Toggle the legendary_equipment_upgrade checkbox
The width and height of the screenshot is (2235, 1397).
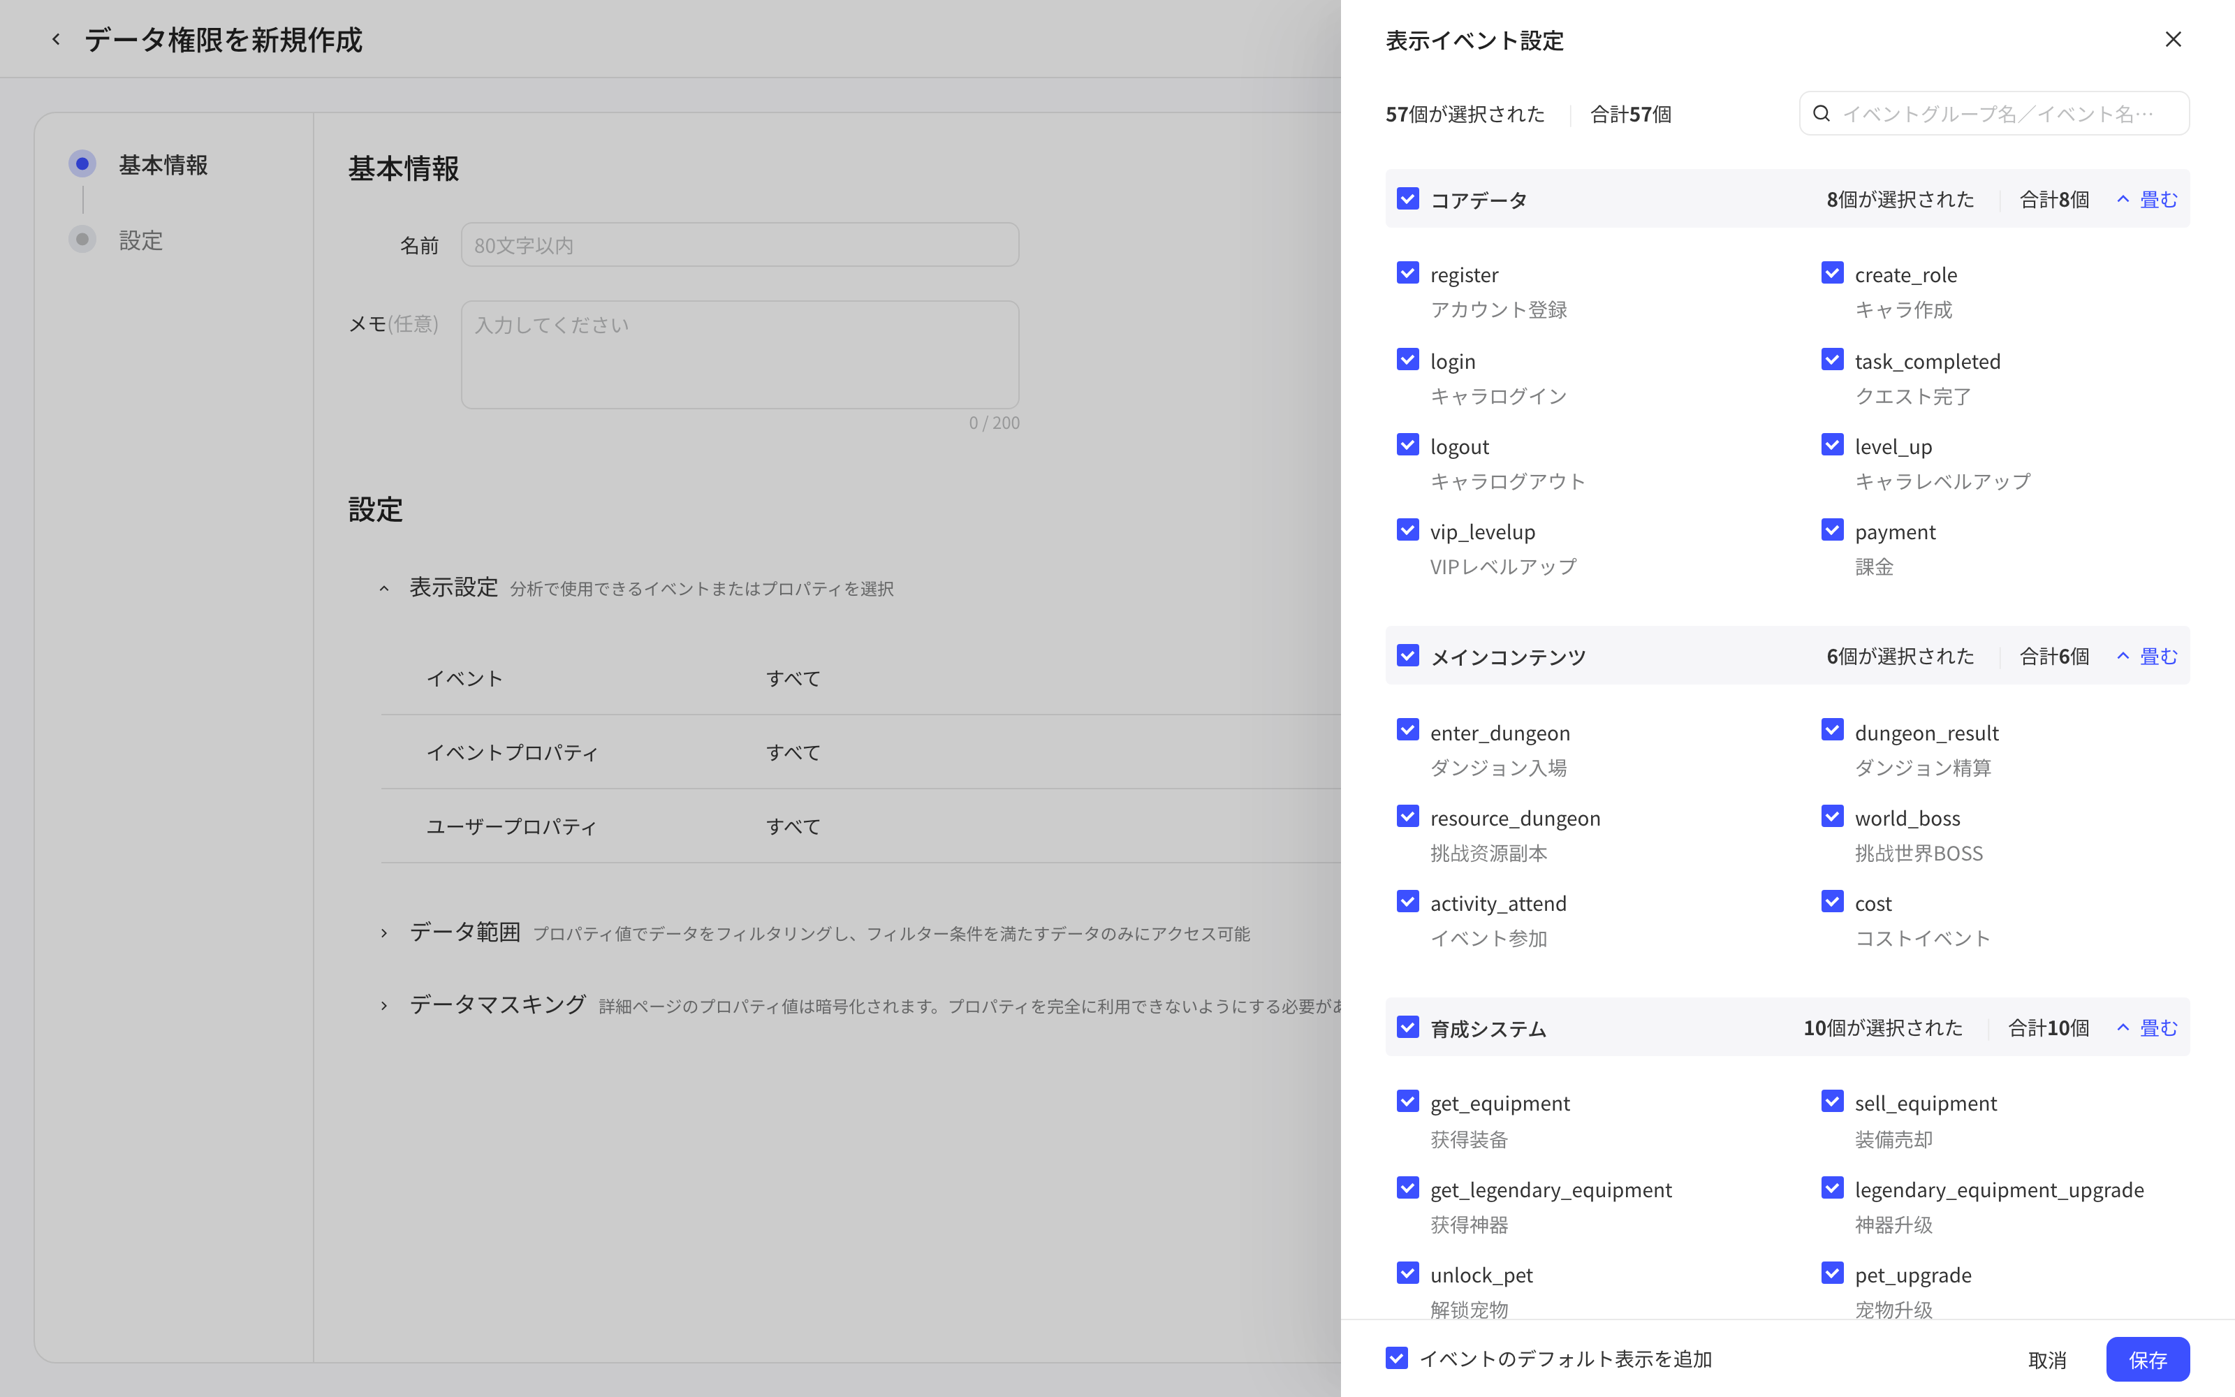coord(1832,1187)
